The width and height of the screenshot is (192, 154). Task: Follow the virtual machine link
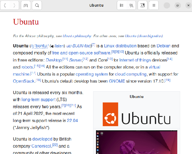click(155, 67)
